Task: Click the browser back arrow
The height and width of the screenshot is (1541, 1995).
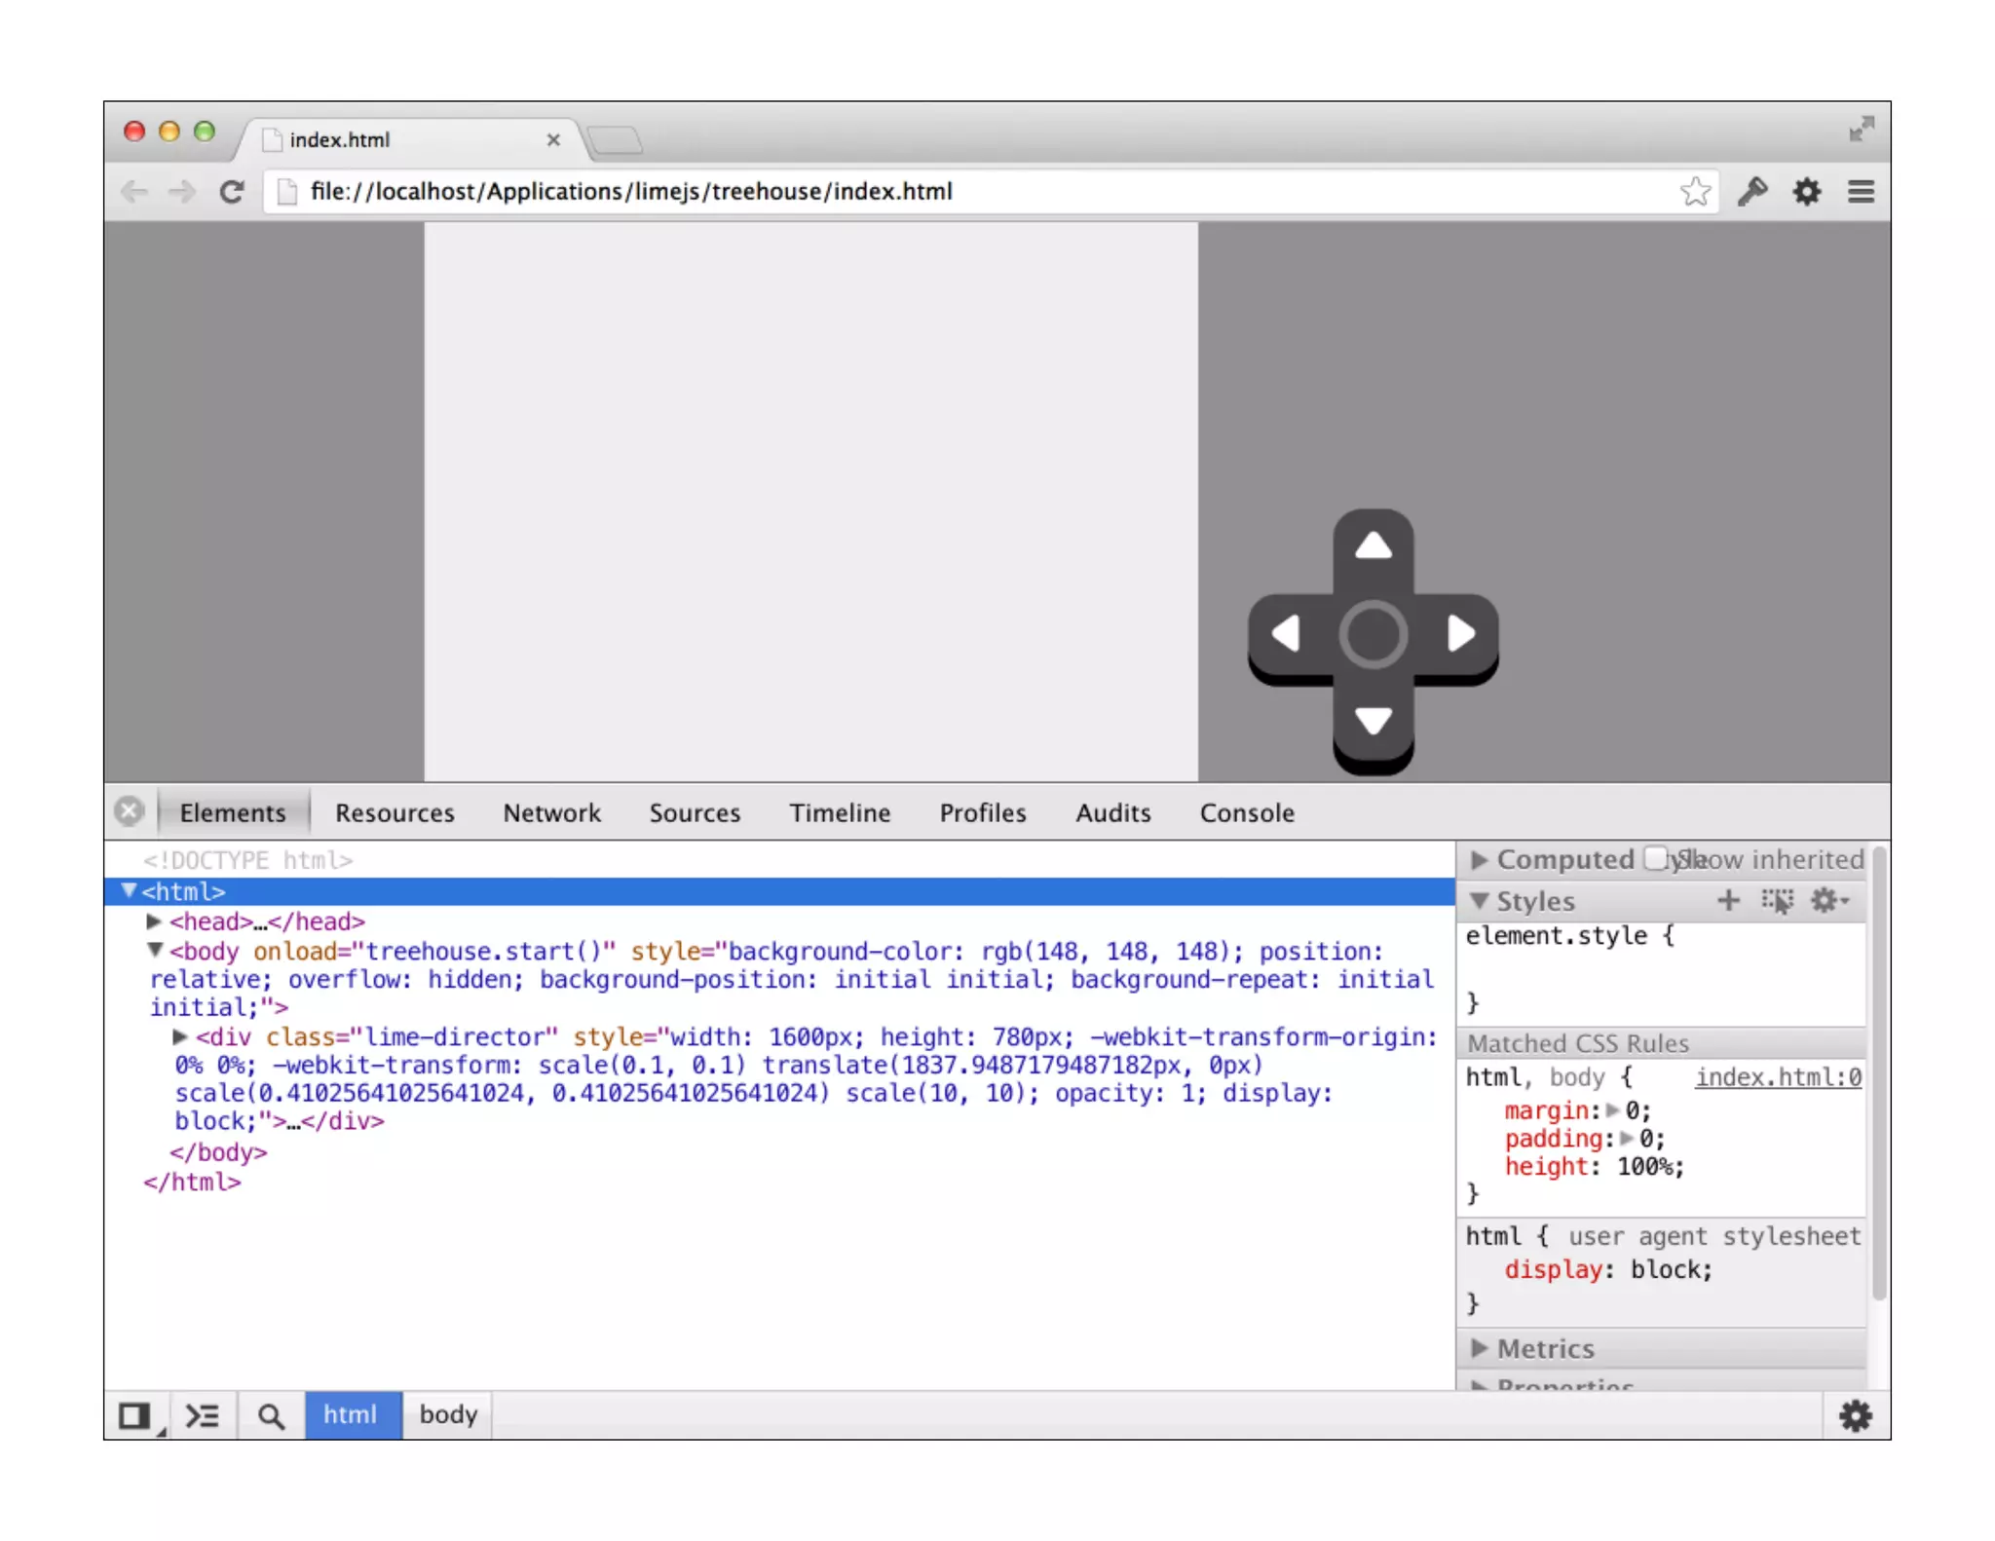Action: [134, 192]
